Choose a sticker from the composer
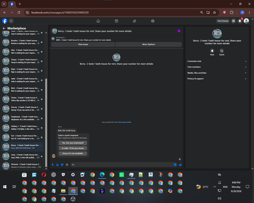 (x=62, y=164)
